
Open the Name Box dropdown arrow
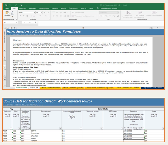[x=16, y=22]
